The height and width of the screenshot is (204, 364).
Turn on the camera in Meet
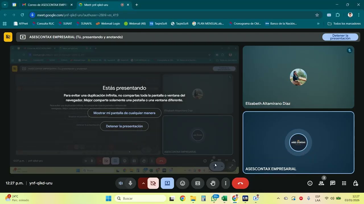pos(153,183)
